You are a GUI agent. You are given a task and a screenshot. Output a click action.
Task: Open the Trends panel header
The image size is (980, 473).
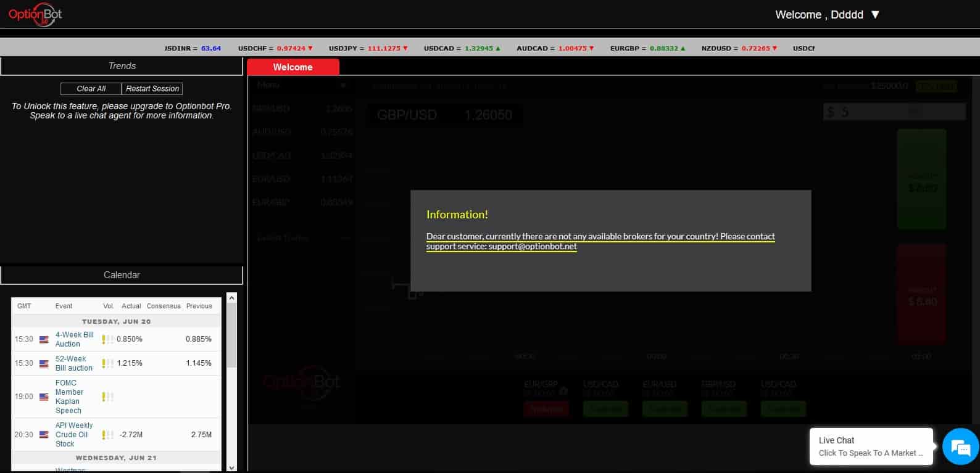point(122,66)
